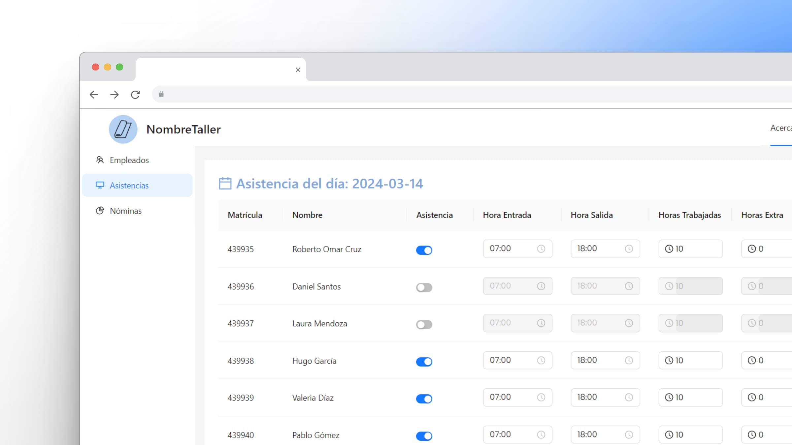This screenshot has height=445, width=792.
Task: Click the Acerca link in header
Action: pos(780,128)
